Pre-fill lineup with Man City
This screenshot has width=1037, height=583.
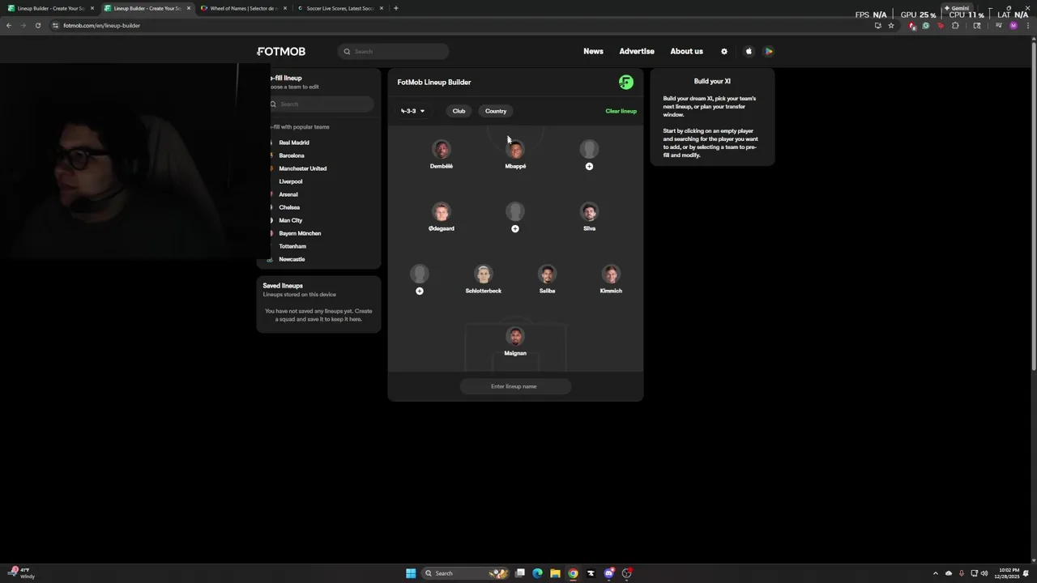pos(290,220)
